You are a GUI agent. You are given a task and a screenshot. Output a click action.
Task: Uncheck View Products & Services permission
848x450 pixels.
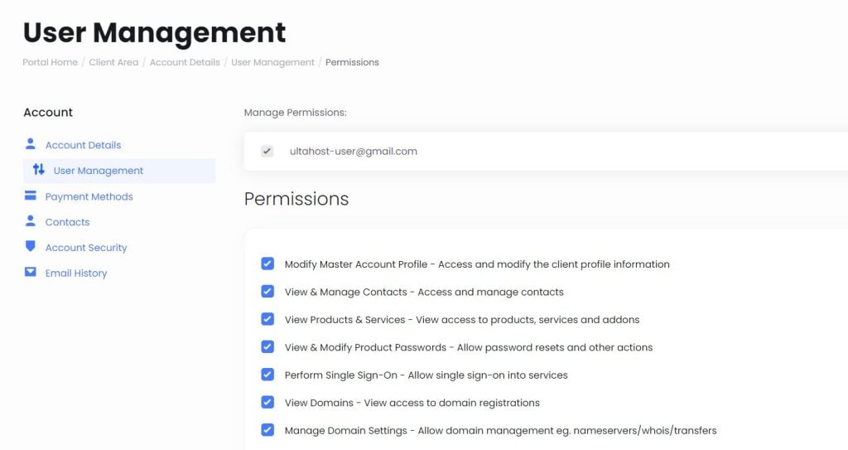[x=267, y=319]
